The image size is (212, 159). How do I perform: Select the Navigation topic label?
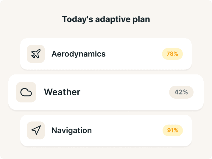point(71,130)
